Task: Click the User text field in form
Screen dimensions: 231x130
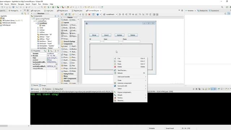Action: coord(111,42)
